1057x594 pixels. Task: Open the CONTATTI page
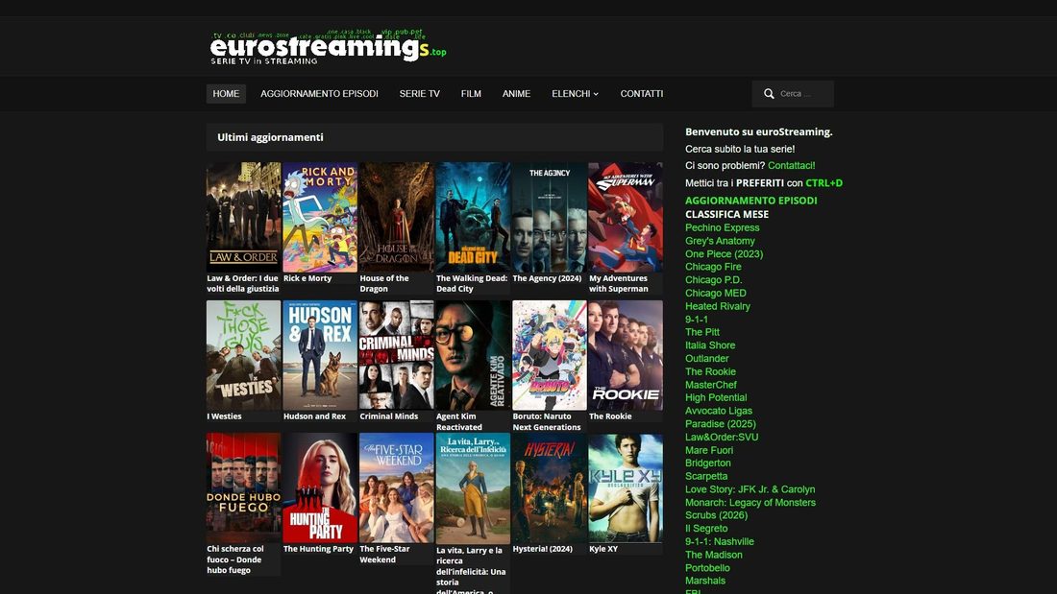pyautogui.click(x=642, y=94)
